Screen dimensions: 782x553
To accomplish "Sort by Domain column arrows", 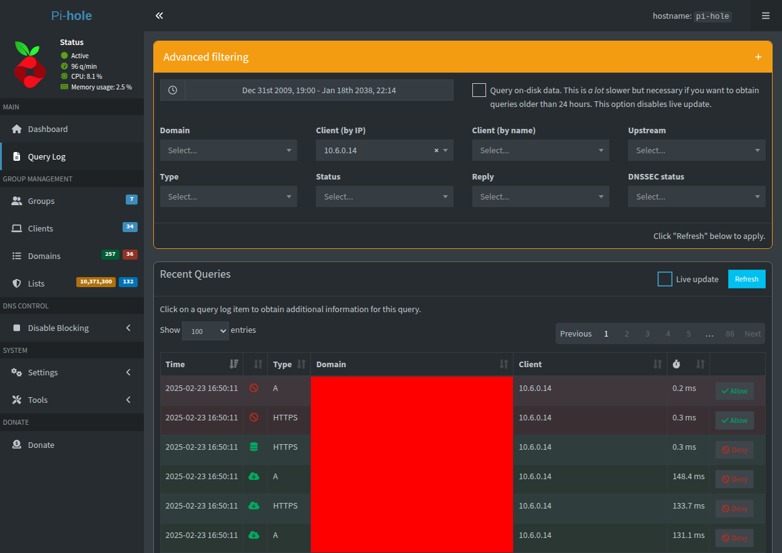I will coord(504,364).
